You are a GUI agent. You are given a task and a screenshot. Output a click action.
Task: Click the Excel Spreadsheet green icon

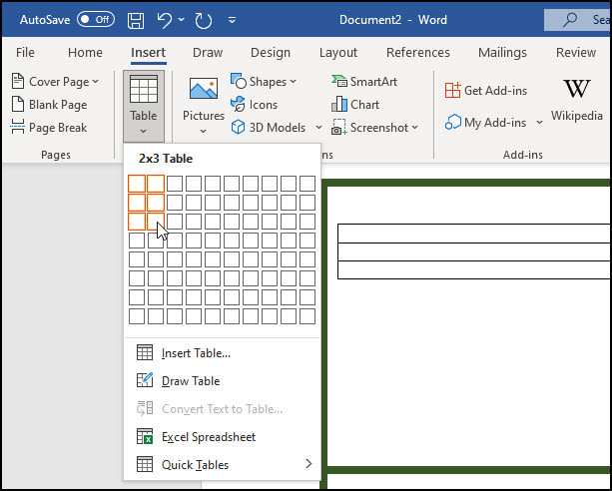(145, 436)
